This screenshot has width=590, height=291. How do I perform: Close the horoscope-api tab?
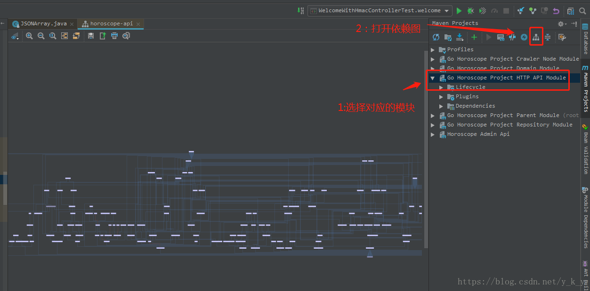(139, 24)
